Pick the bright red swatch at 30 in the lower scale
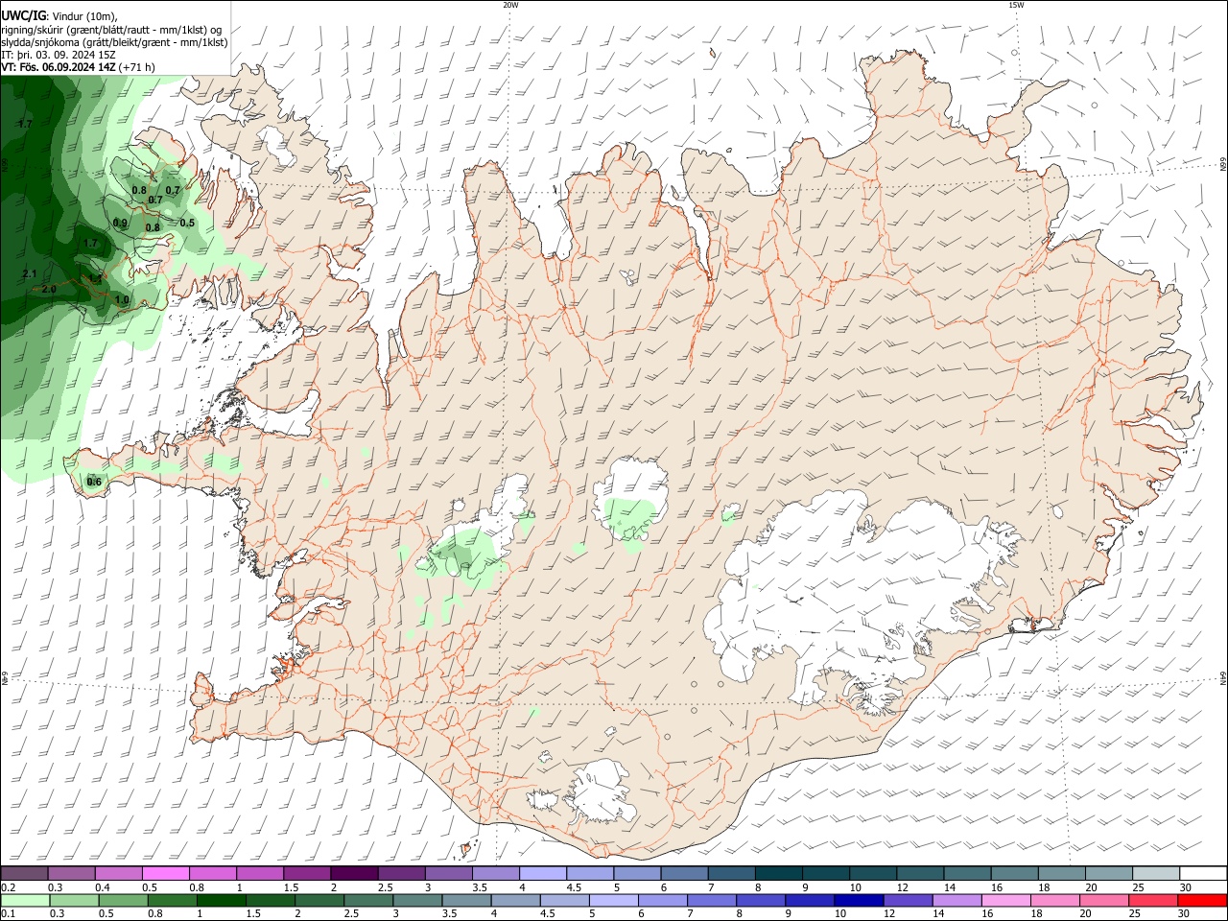 pos(1202,900)
